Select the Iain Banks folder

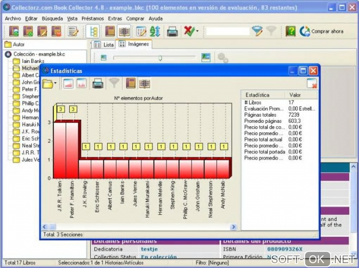[x=33, y=61]
